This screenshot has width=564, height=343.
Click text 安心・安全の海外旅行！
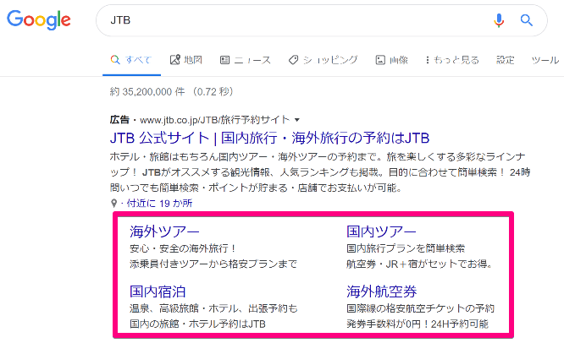click(183, 248)
